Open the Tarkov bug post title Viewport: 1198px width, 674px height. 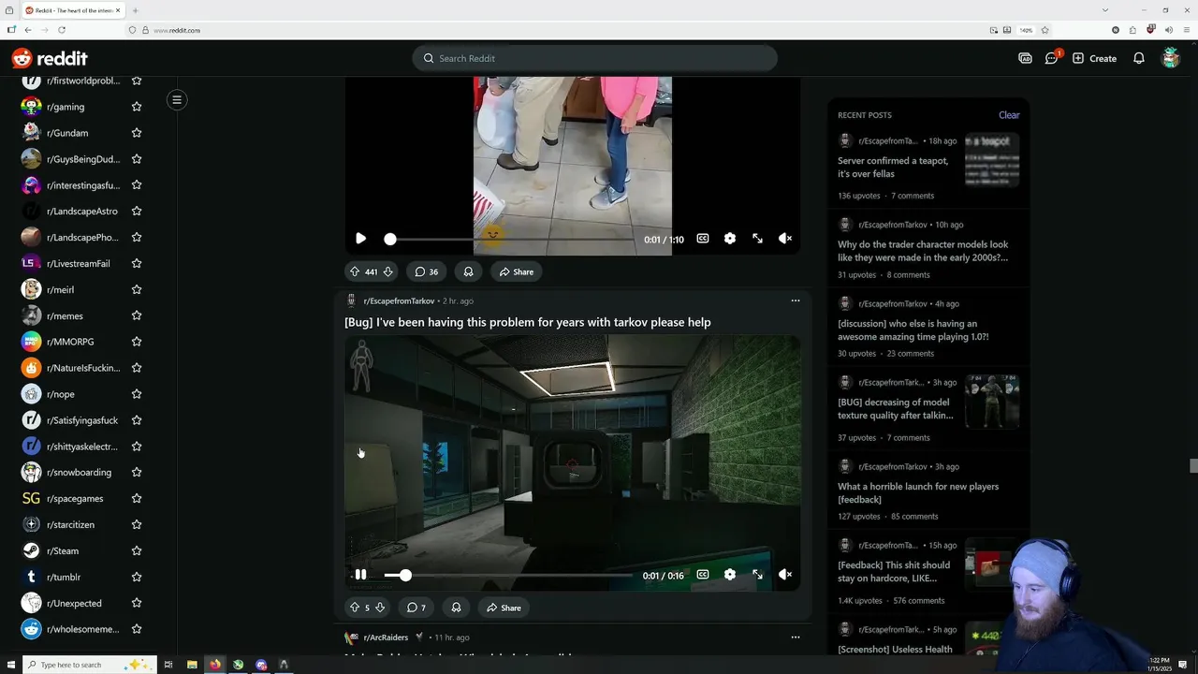coord(528,322)
